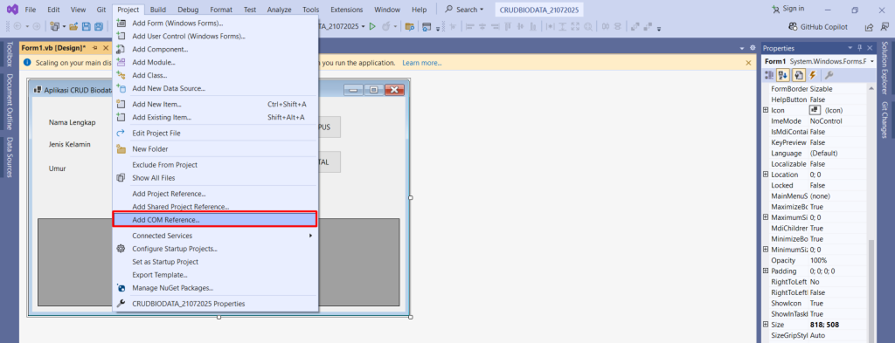Screen dimensions: 895x343
Task: Click the Navigate Backward toolbar arrow
Action: click(17, 26)
